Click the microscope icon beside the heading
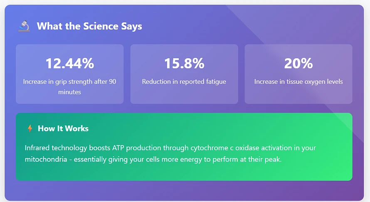Image resolution: width=370 pixels, height=202 pixels. (x=24, y=26)
